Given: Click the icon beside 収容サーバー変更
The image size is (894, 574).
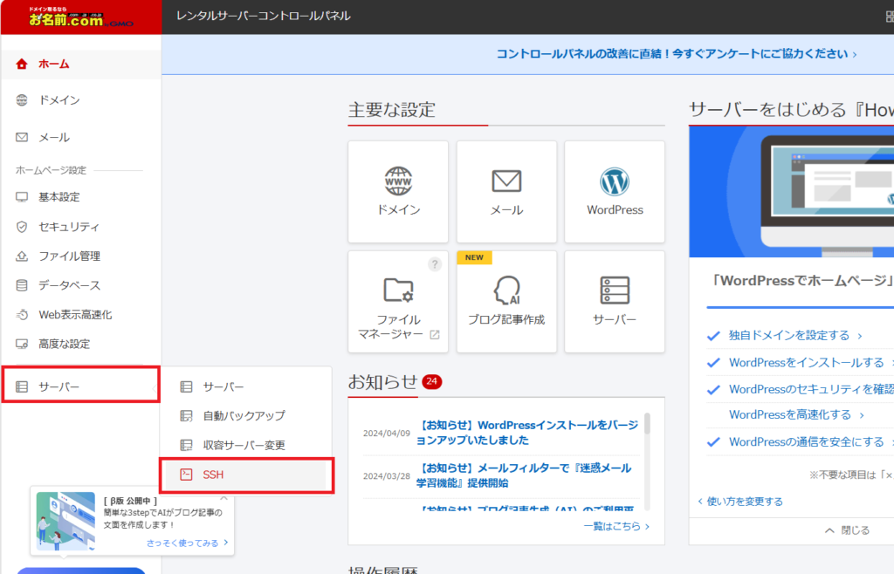Looking at the screenshot, I should (x=187, y=445).
